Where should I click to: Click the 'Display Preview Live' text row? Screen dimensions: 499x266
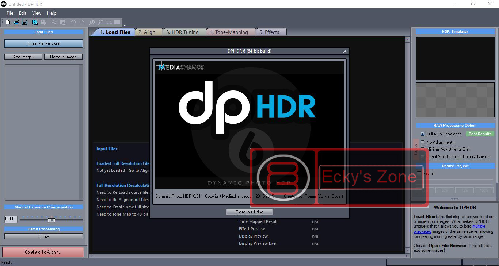(258, 243)
